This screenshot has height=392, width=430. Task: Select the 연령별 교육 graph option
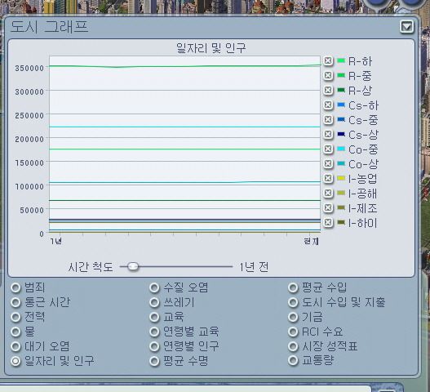point(154,332)
